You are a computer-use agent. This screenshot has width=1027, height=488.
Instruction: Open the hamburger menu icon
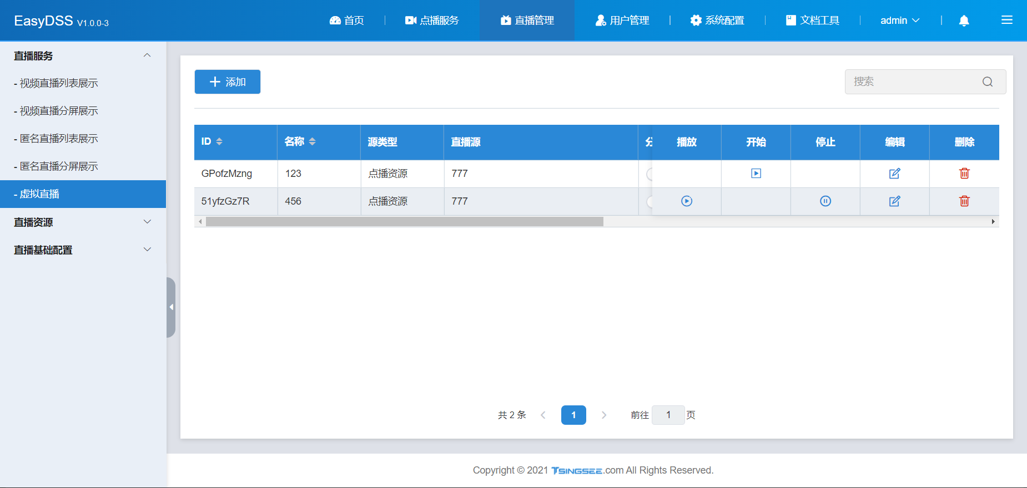pos(1006,20)
